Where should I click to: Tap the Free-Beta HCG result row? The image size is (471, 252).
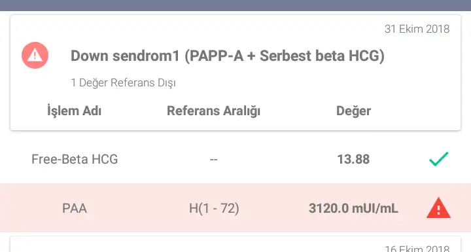pos(235,159)
